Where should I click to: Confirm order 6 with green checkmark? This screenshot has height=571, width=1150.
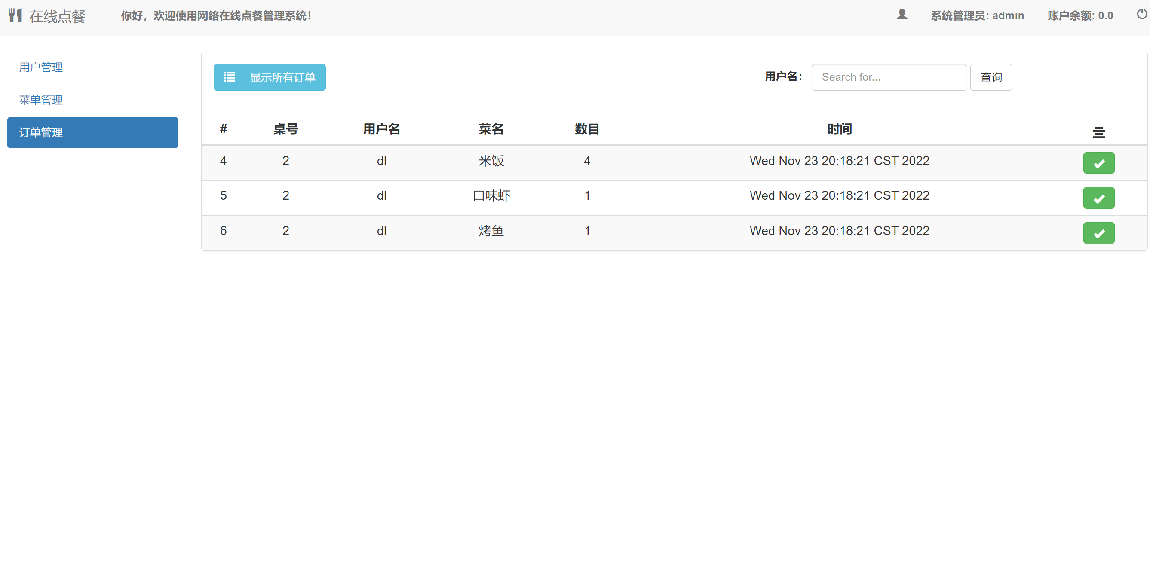click(x=1099, y=233)
